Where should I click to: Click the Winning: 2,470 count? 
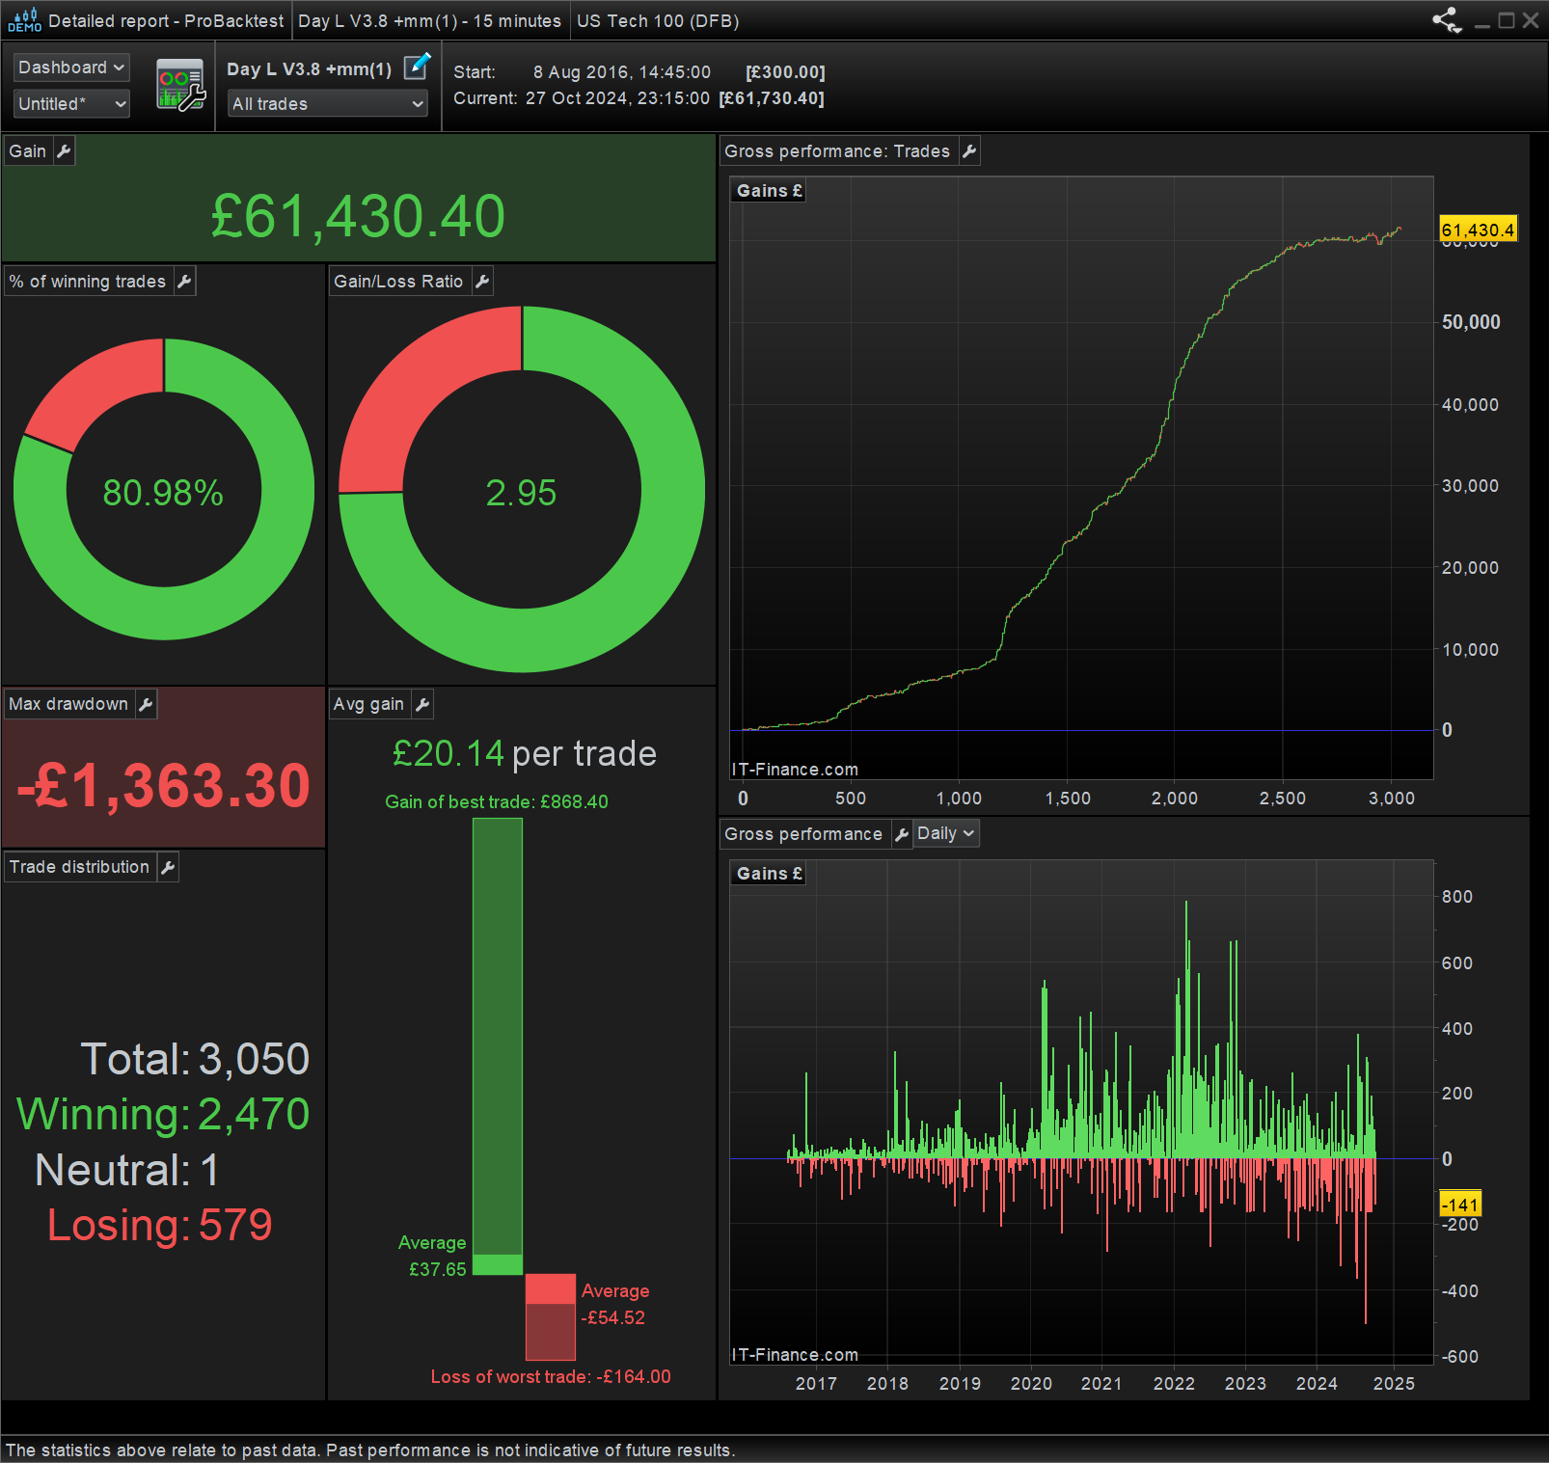tap(163, 1115)
